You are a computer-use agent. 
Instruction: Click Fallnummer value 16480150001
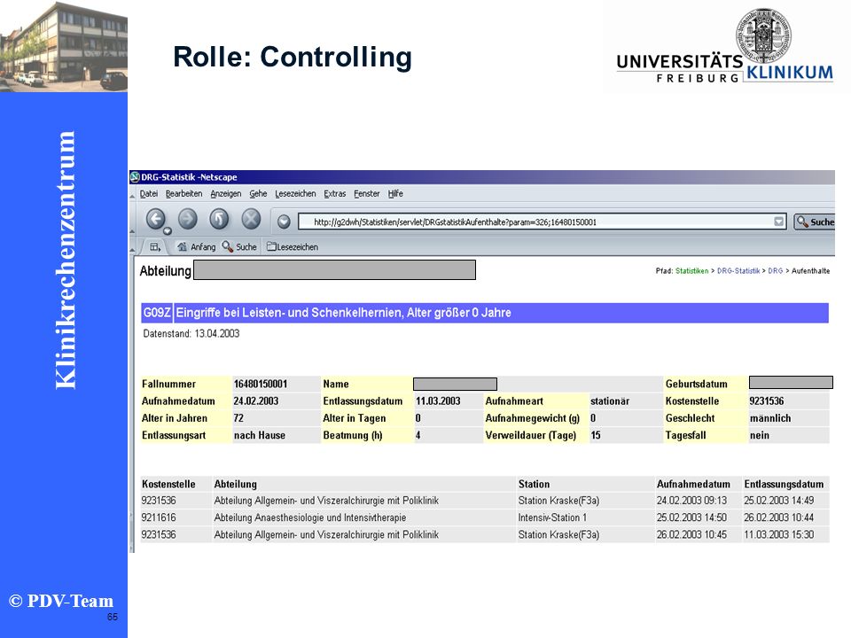point(261,384)
